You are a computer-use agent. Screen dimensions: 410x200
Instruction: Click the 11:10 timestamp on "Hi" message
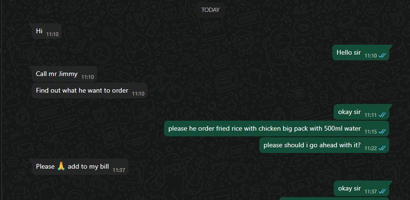[x=52, y=34]
